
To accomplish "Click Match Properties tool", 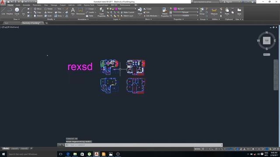I will [164, 12].
